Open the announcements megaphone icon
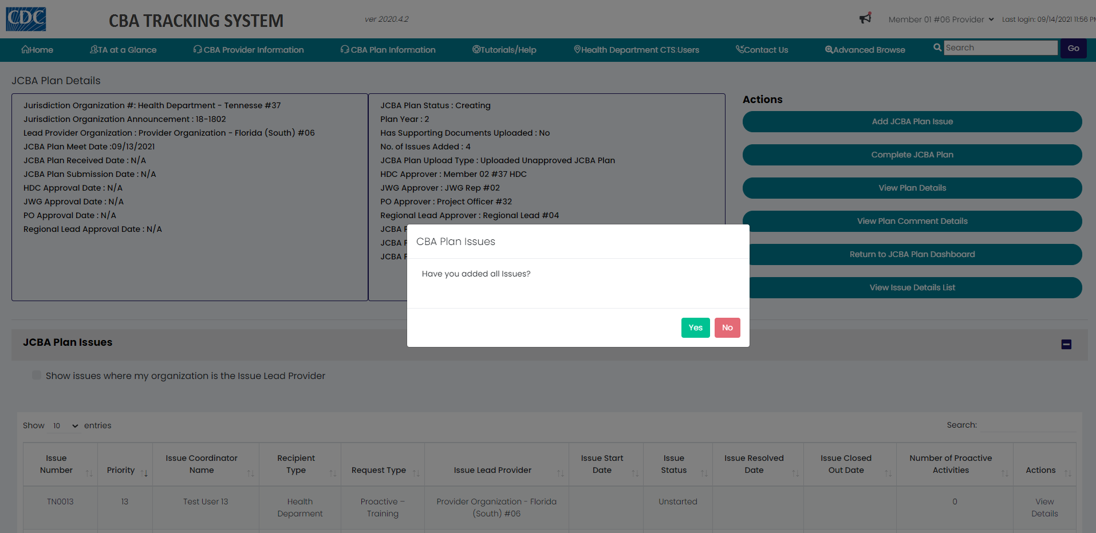This screenshot has width=1096, height=533. [865, 18]
